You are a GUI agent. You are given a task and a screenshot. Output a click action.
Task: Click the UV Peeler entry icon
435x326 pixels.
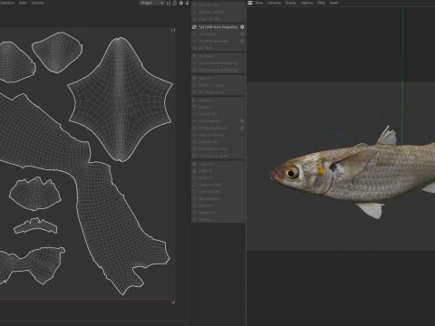[x=194, y=56]
